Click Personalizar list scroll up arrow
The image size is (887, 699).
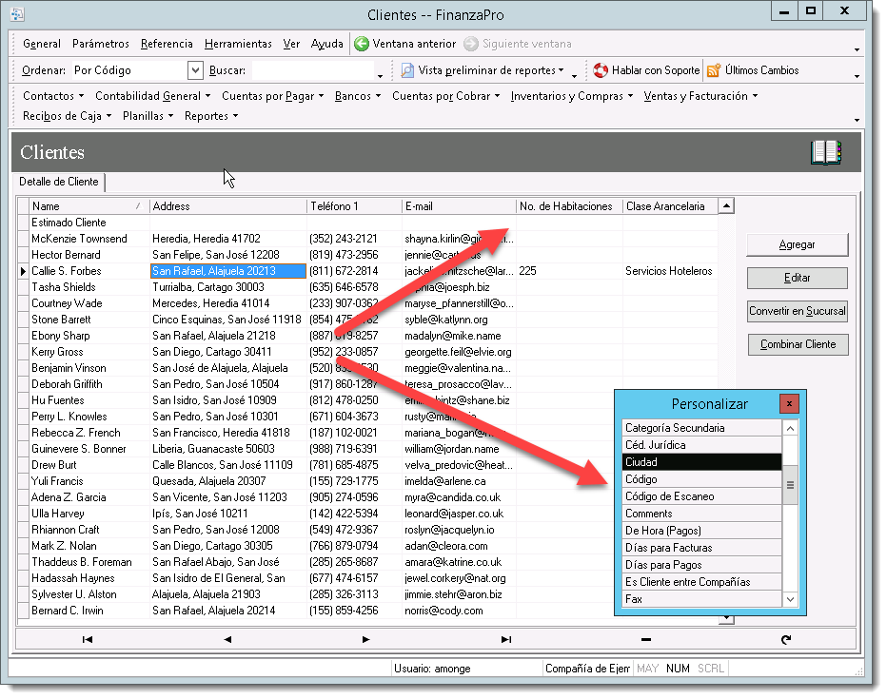790,428
